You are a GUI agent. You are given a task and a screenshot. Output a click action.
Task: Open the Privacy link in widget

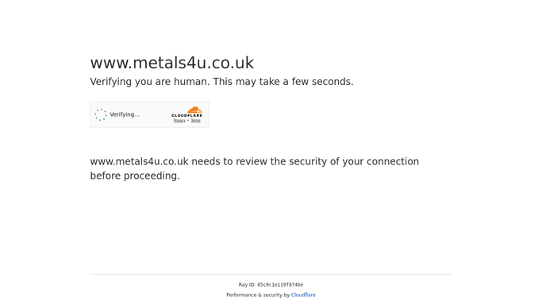179,121
